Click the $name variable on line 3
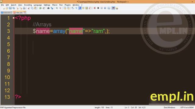Viewport: 195px width, 109px height. point(41,31)
